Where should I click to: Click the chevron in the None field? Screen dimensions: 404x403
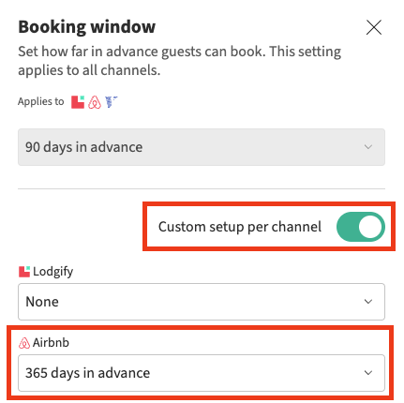[x=368, y=302]
